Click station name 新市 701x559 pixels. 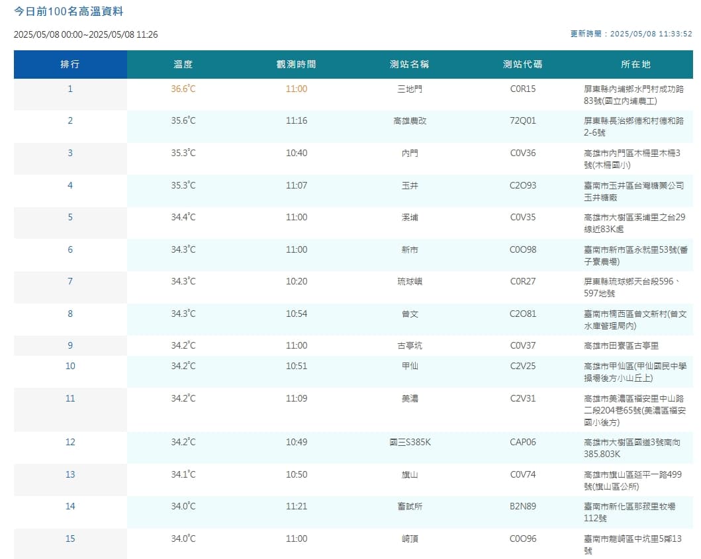(x=410, y=250)
